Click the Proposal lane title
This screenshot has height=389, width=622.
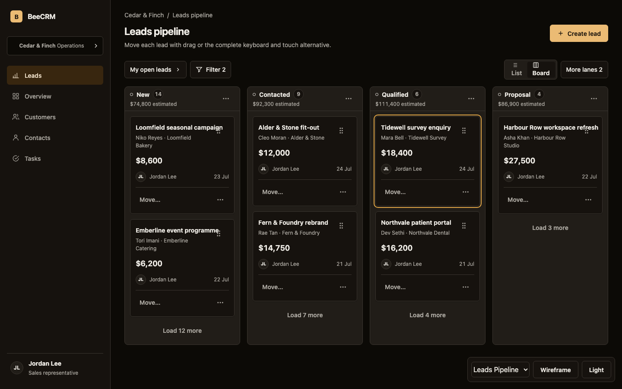click(x=517, y=95)
